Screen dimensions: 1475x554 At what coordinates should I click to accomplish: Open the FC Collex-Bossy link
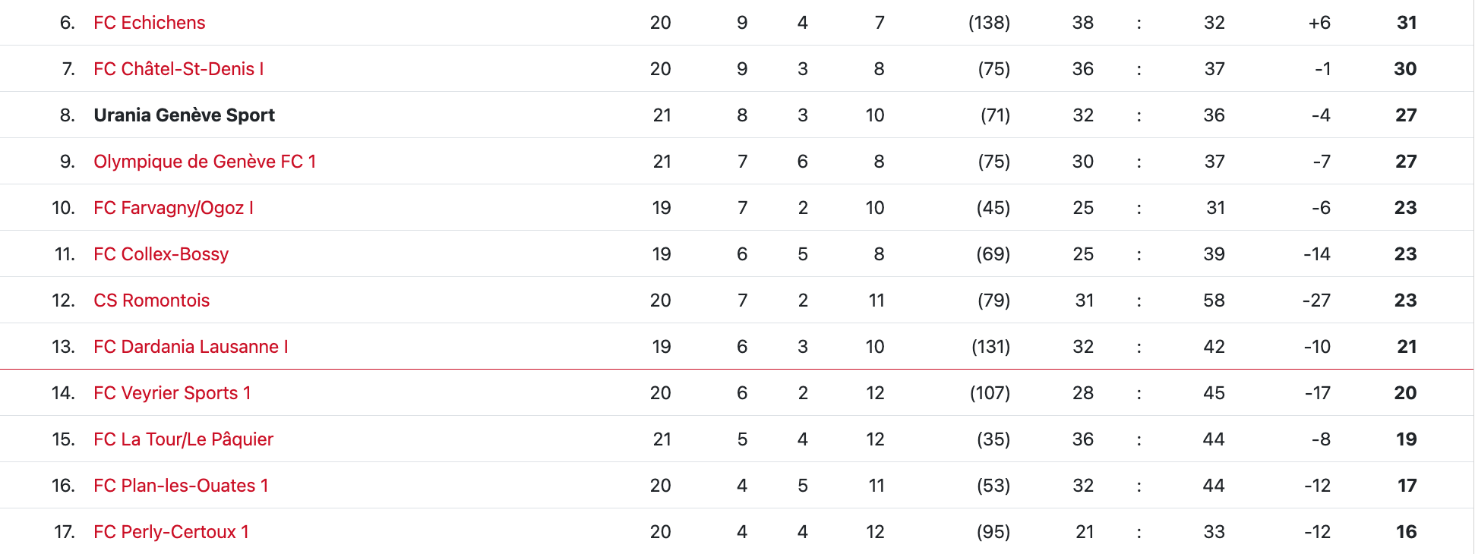161,254
